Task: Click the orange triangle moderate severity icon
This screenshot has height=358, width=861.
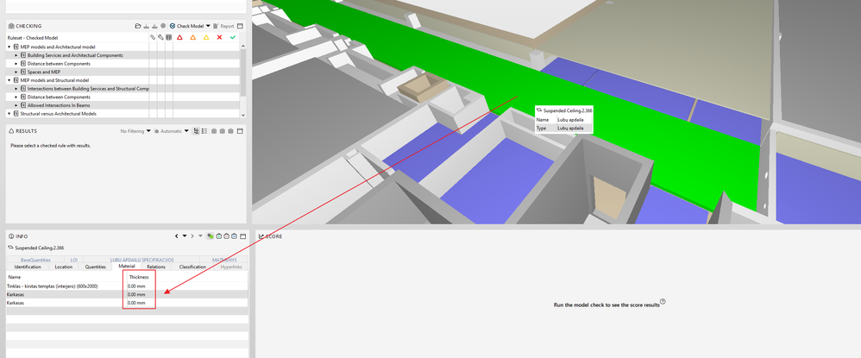Action: click(x=192, y=37)
